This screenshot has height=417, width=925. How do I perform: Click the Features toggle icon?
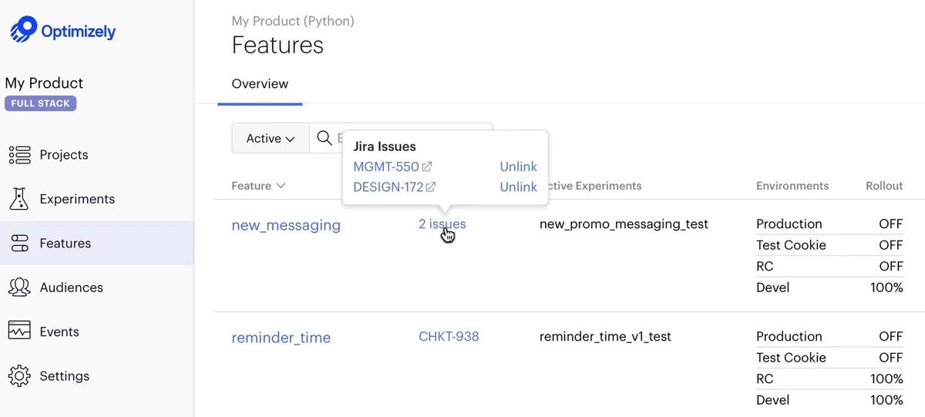point(19,244)
